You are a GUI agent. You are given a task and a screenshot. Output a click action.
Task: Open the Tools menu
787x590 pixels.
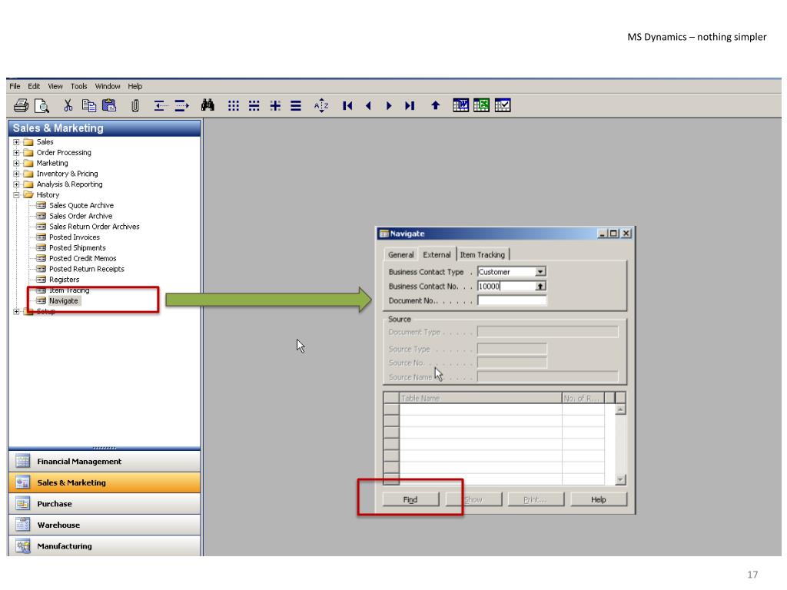tap(79, 86)
